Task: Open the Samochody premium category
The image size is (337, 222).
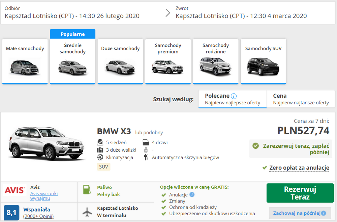Action: click(x=168, y=61)
